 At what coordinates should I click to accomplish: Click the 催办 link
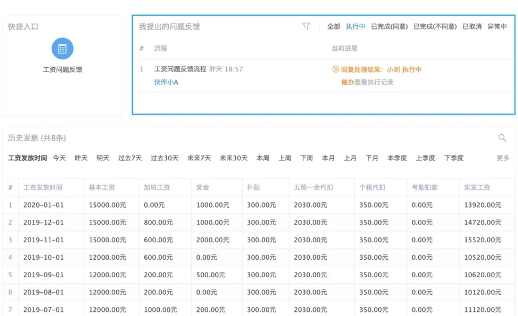coord(347,82)
